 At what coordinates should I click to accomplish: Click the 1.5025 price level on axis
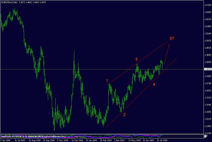tap(208, 41)
